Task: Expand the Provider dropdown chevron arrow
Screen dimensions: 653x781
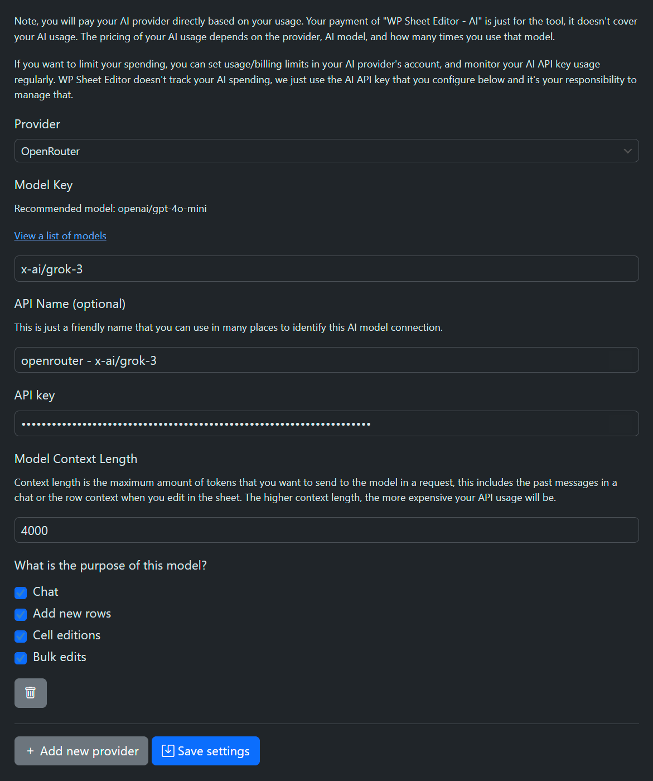Action: pyautogui.click(x=628, y=151)
